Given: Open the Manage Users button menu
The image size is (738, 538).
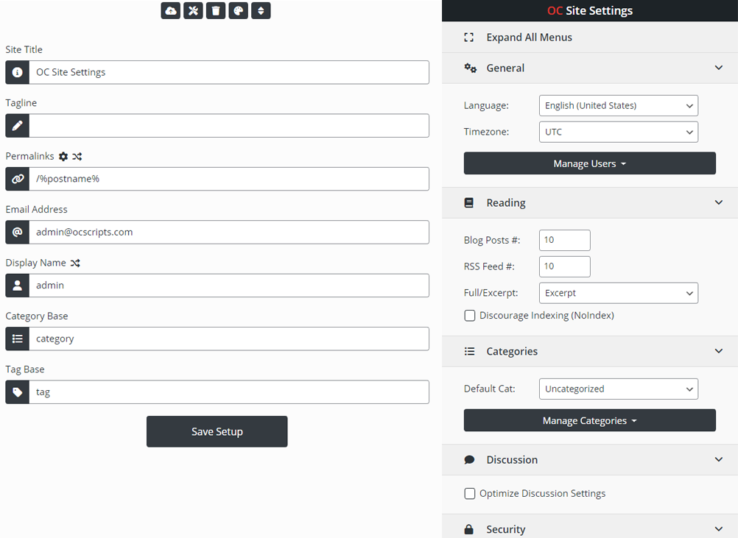Looking at the screenshot, I should 590,163.
